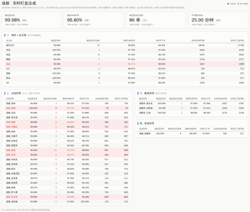Screen dimensions: 250x212
Task: Click the red 11 count cell
Action: click(55, 150)
